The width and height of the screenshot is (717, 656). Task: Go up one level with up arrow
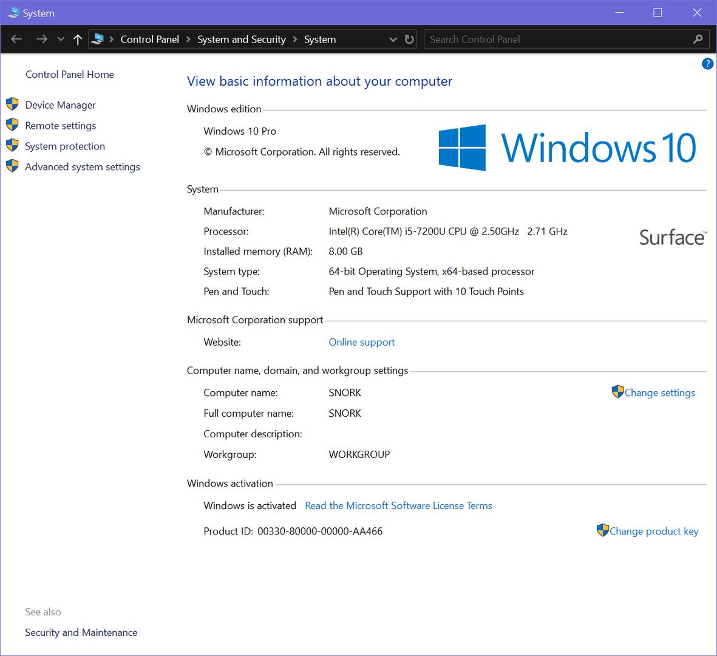pos(78,39)
